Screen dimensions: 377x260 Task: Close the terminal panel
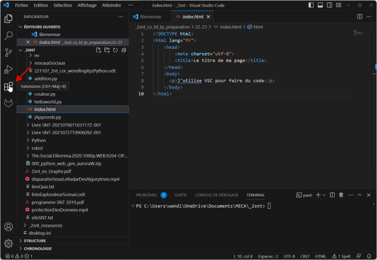[x=369, y=195]
